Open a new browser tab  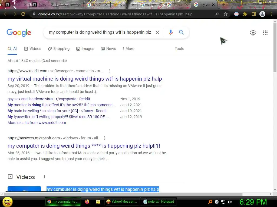tap(223, 5)
